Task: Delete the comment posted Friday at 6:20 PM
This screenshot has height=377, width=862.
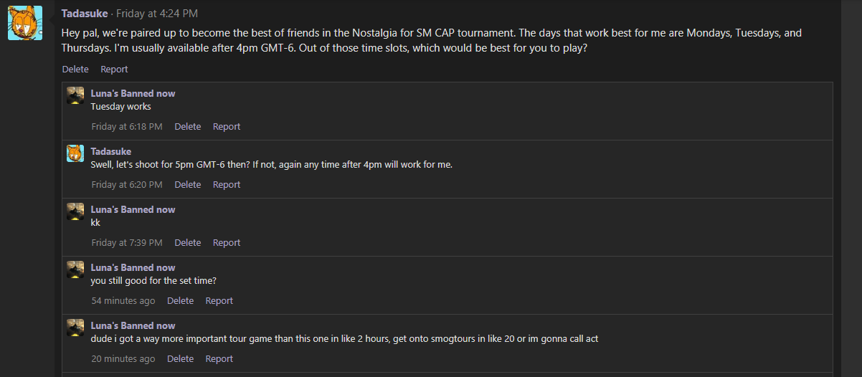Action: (187, 185)
